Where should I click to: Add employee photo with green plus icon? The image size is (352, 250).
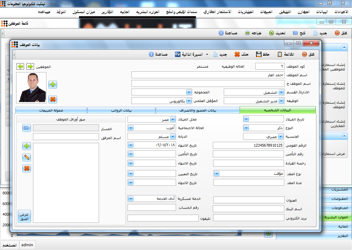(x=53, y=84)
